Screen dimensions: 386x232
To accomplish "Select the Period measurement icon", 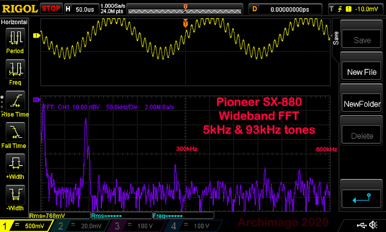I will (15, 37).
